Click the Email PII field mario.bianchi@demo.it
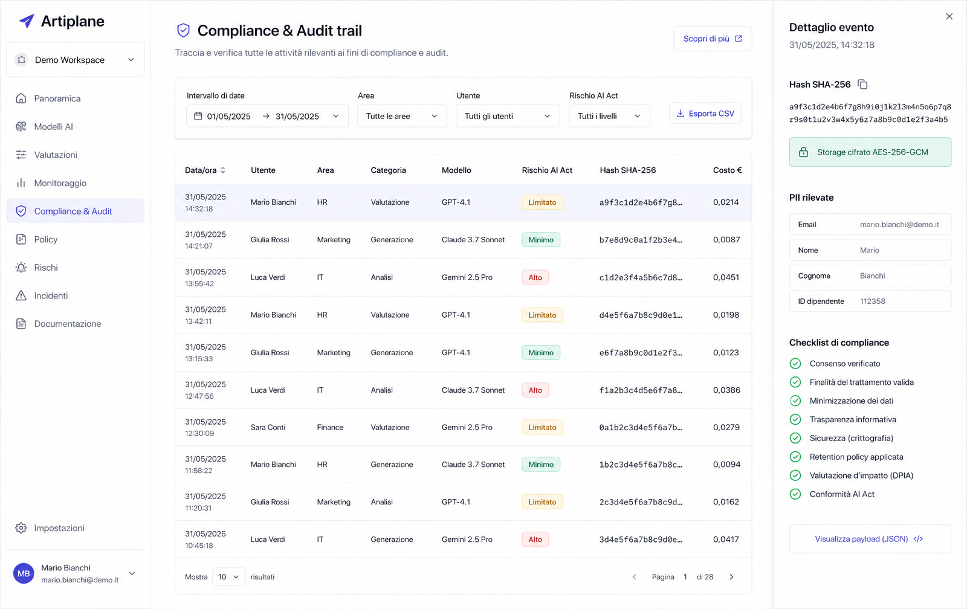This screenshot has width=967, height=609. [x=870, y=224]
